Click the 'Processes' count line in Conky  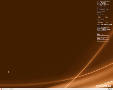click(x=101, y=11)
